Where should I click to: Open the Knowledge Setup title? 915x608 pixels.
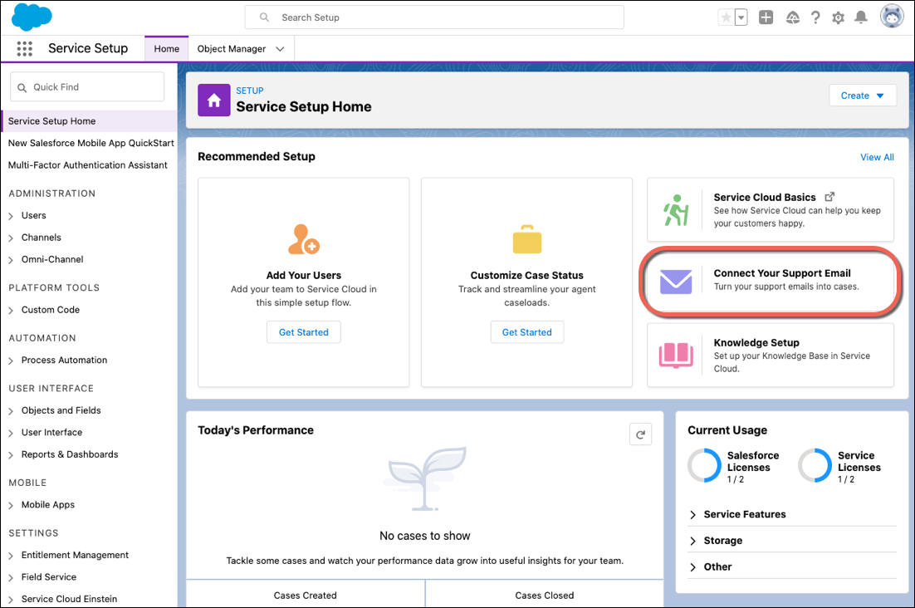point(756,342)
